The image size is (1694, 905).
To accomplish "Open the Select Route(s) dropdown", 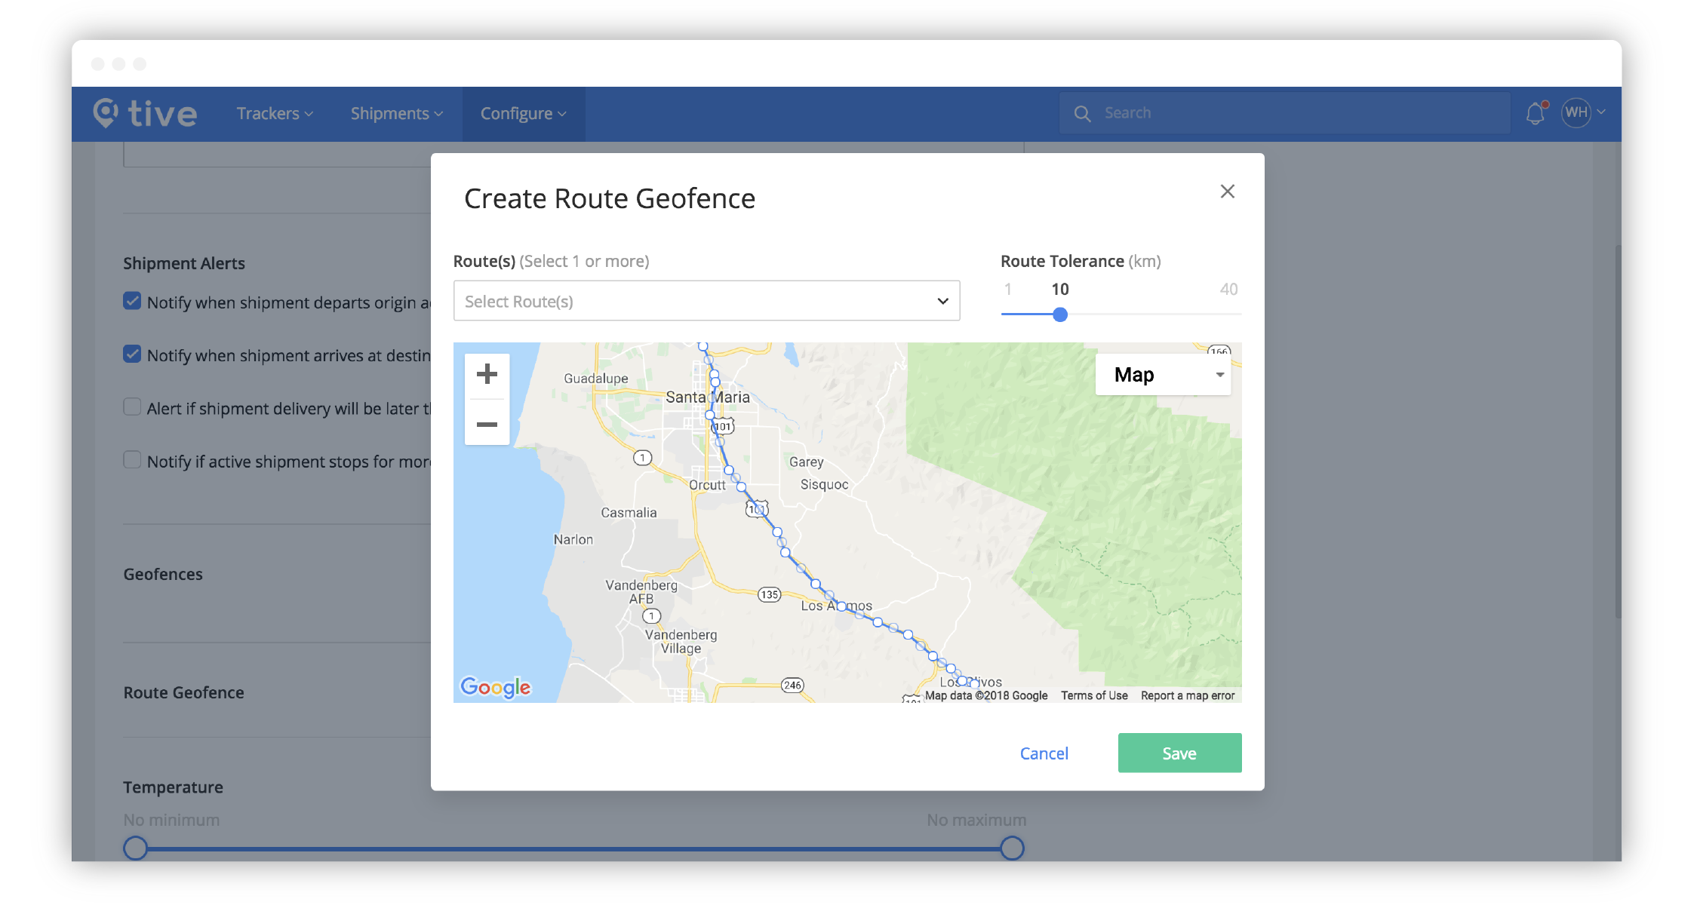I will [706, 301].
